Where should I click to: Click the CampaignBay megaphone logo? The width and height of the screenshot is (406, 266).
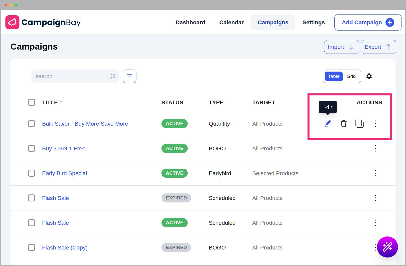[x=12, y=22]
